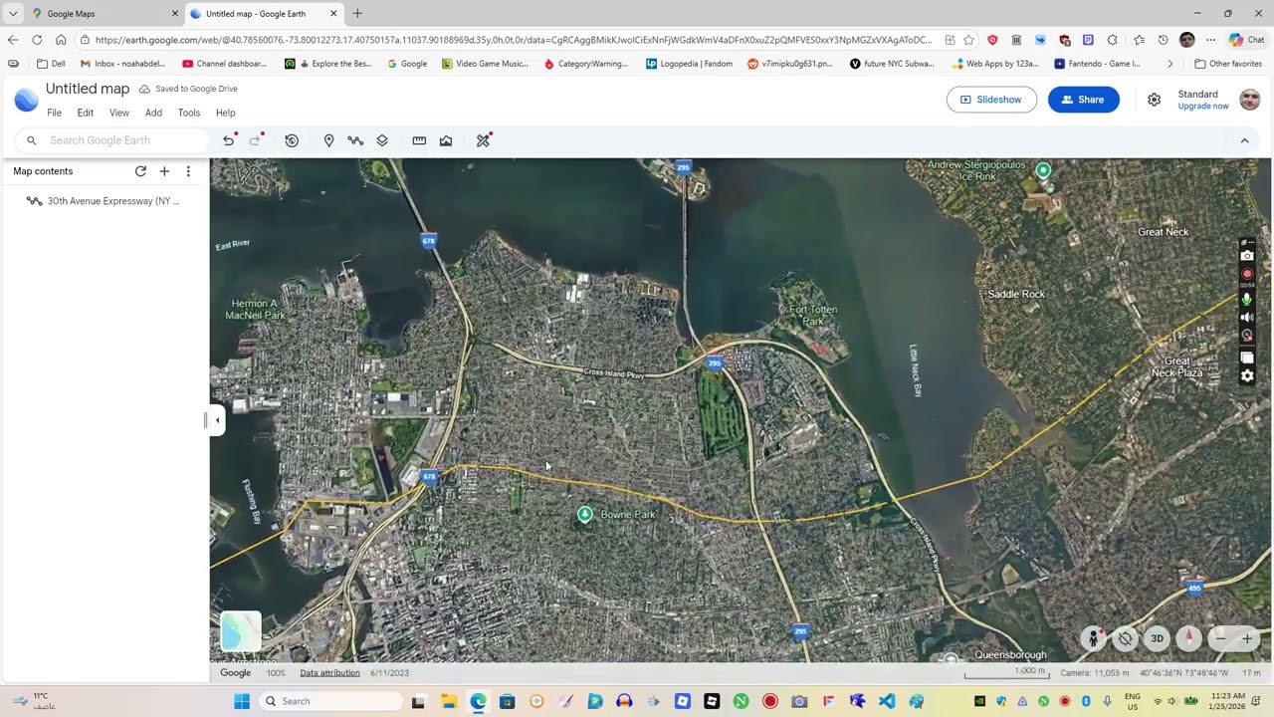Open Google Earth settings gear

click(1154, 100)
